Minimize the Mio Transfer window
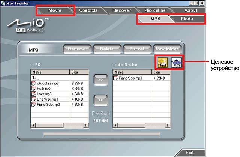240x157 pixels. pyautogui.click(x=191, y=3)
